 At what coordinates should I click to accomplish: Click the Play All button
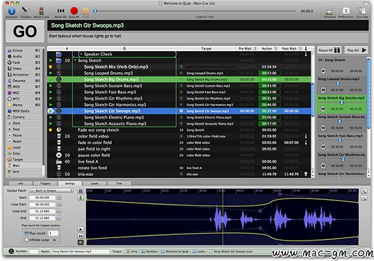(x=356, y=50)
